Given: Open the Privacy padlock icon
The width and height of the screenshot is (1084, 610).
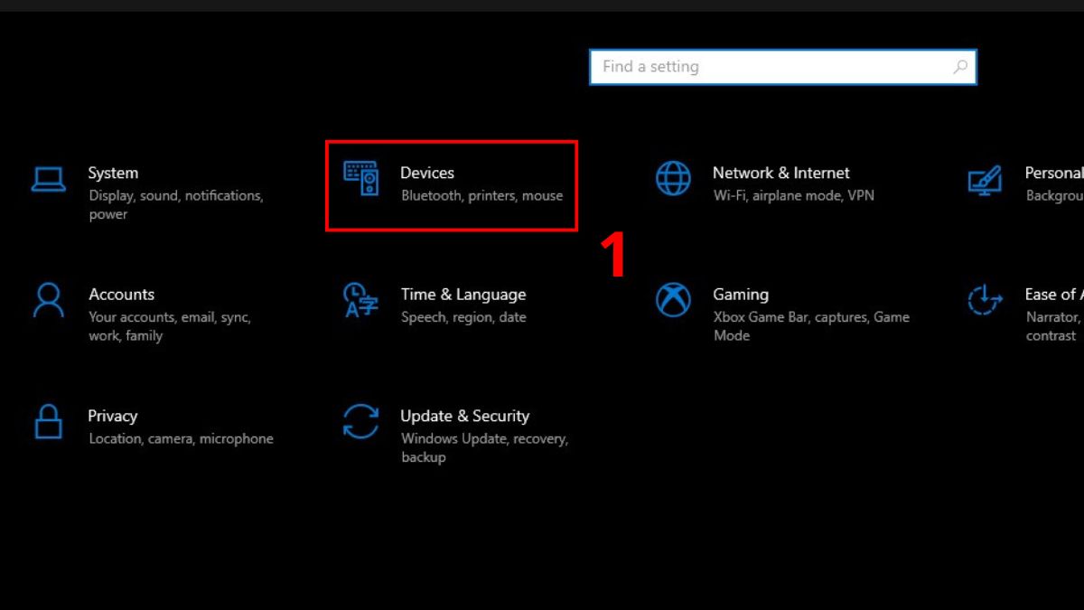Looking at the screenshot, I should (48, 421).
